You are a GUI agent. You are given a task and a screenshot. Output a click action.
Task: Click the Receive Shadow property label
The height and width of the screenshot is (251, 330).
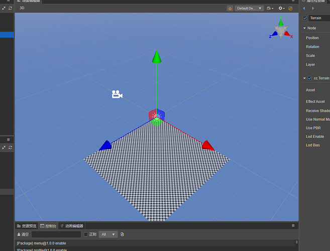click(x=318, y=110)
